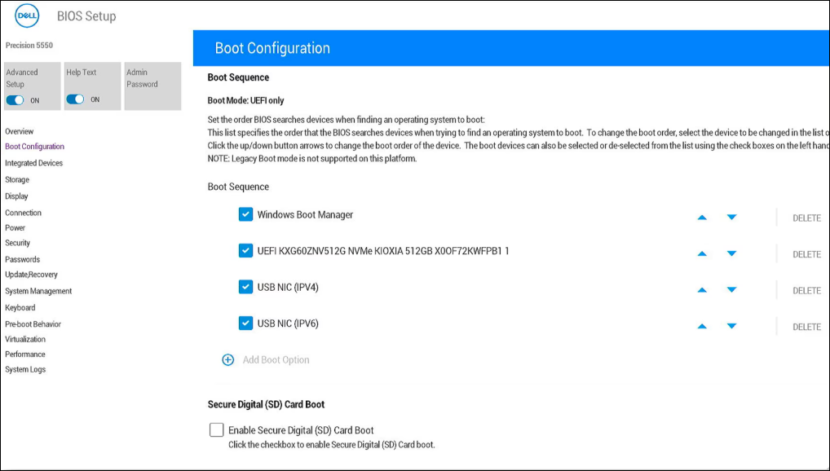Image resolution: width=830 pixels, height=471 pixels.
Task: Open the Admin Password panel
Action: [x=151, y=86]
